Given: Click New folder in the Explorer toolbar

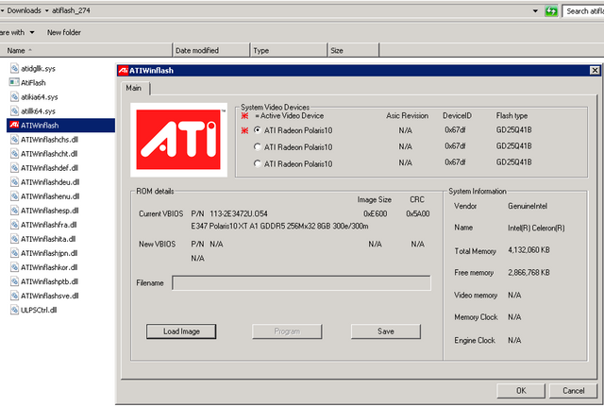Looking at the screenshot, I should (63, 31).
